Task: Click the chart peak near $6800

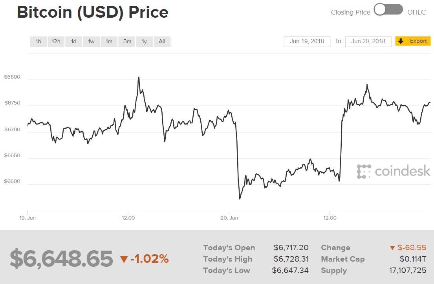Action: [139, 78]
